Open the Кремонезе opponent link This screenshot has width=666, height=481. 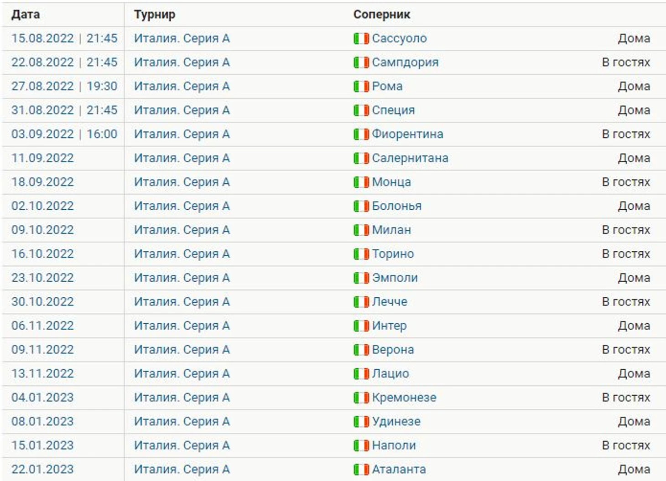pyautogui.click(x=404, y=398)
